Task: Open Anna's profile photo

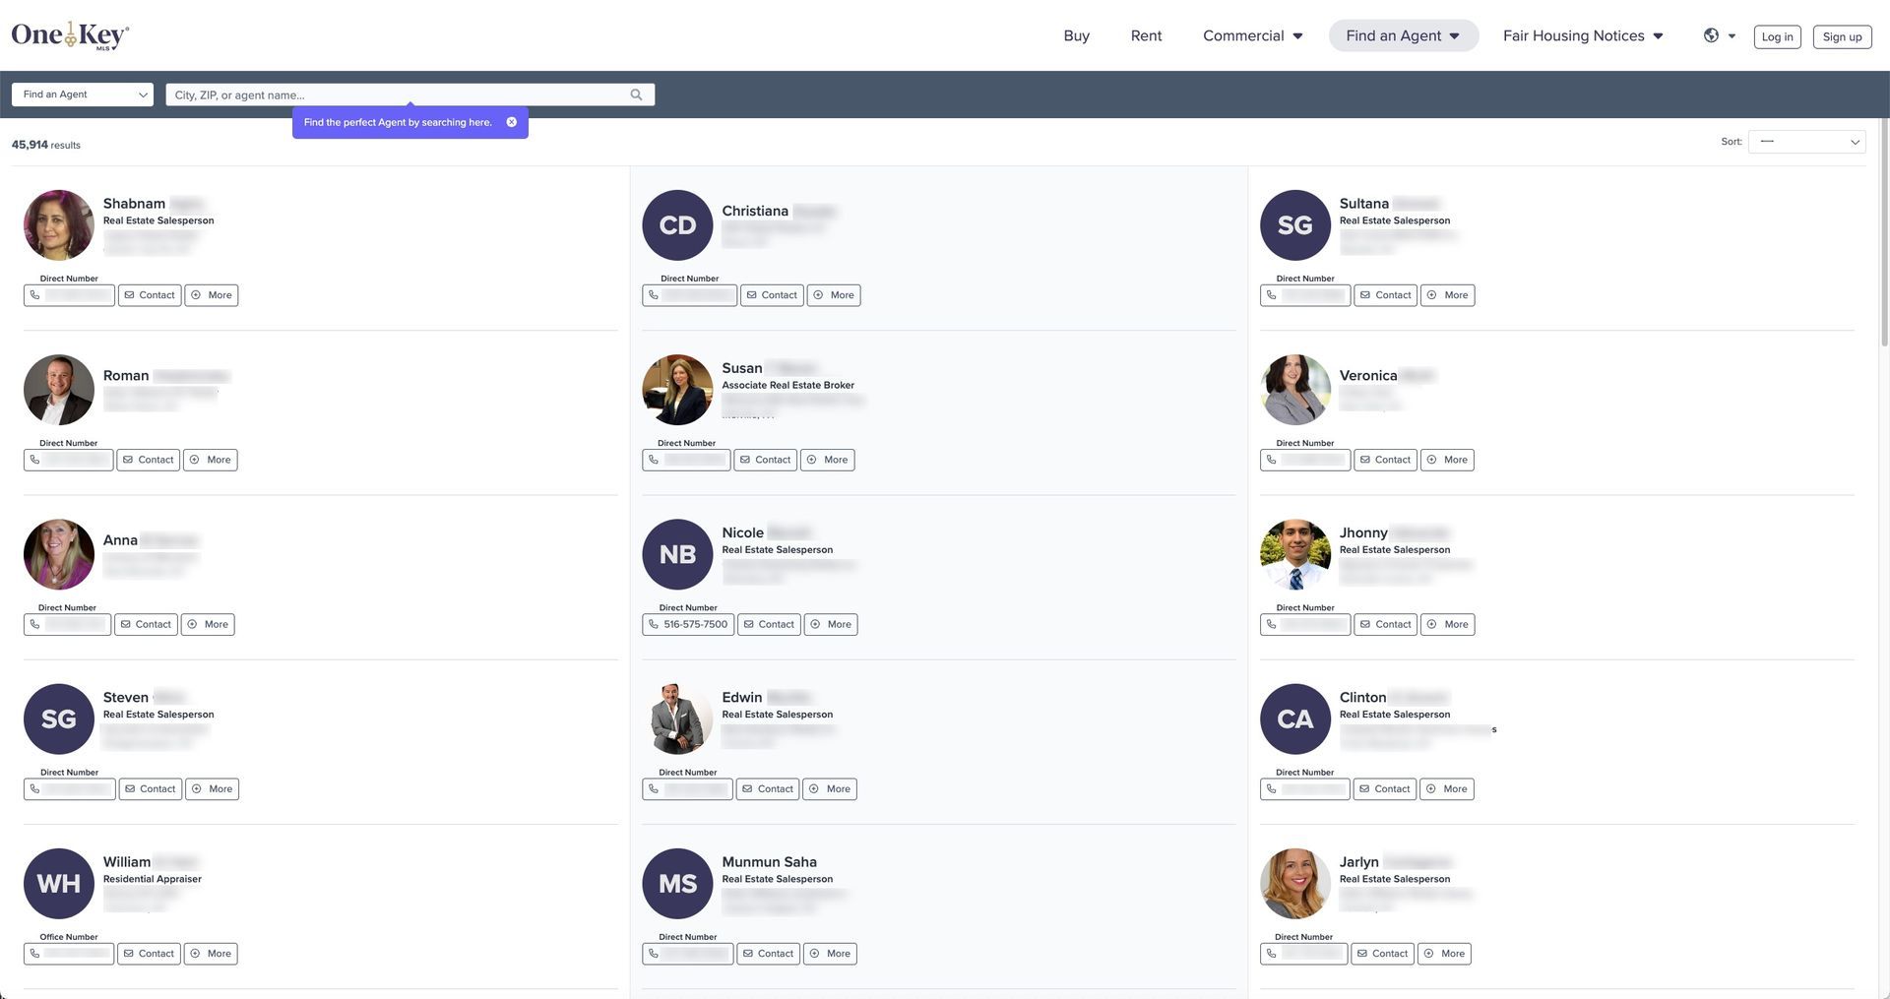Action: [59, 554]
